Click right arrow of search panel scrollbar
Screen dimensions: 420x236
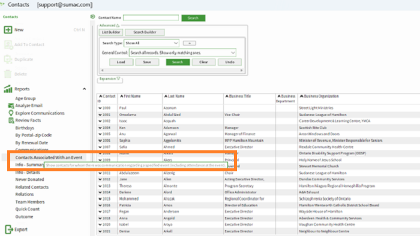(241, 70)
